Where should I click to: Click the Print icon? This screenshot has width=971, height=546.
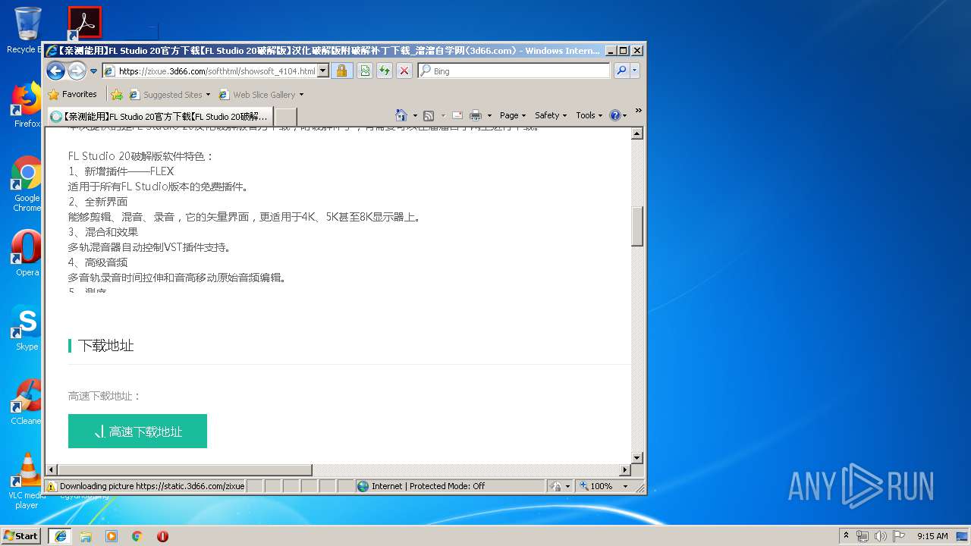point(476,115)
